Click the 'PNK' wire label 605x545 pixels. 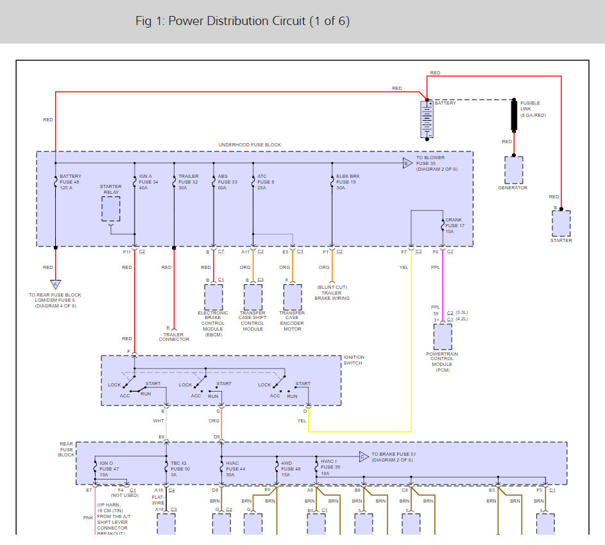point(88,517)
